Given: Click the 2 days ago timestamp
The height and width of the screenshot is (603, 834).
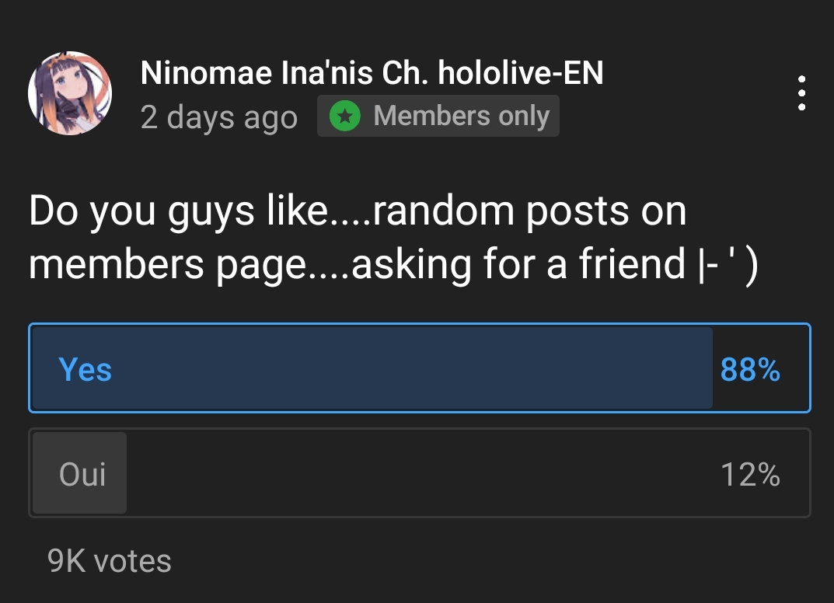Looking at the screenshot, I should pyautogui.click(x=218, y=117).
